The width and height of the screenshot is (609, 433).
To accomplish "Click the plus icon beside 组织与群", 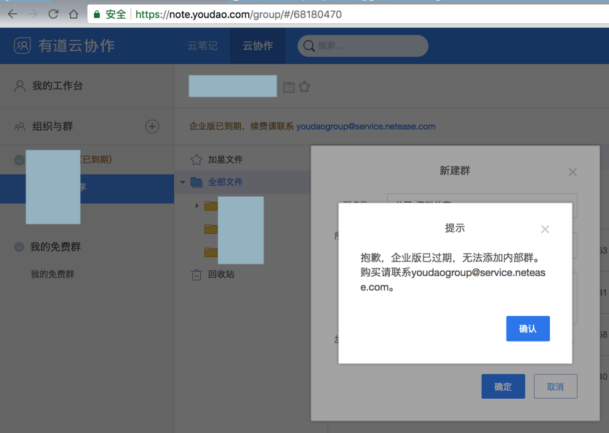I will point(152,126).
